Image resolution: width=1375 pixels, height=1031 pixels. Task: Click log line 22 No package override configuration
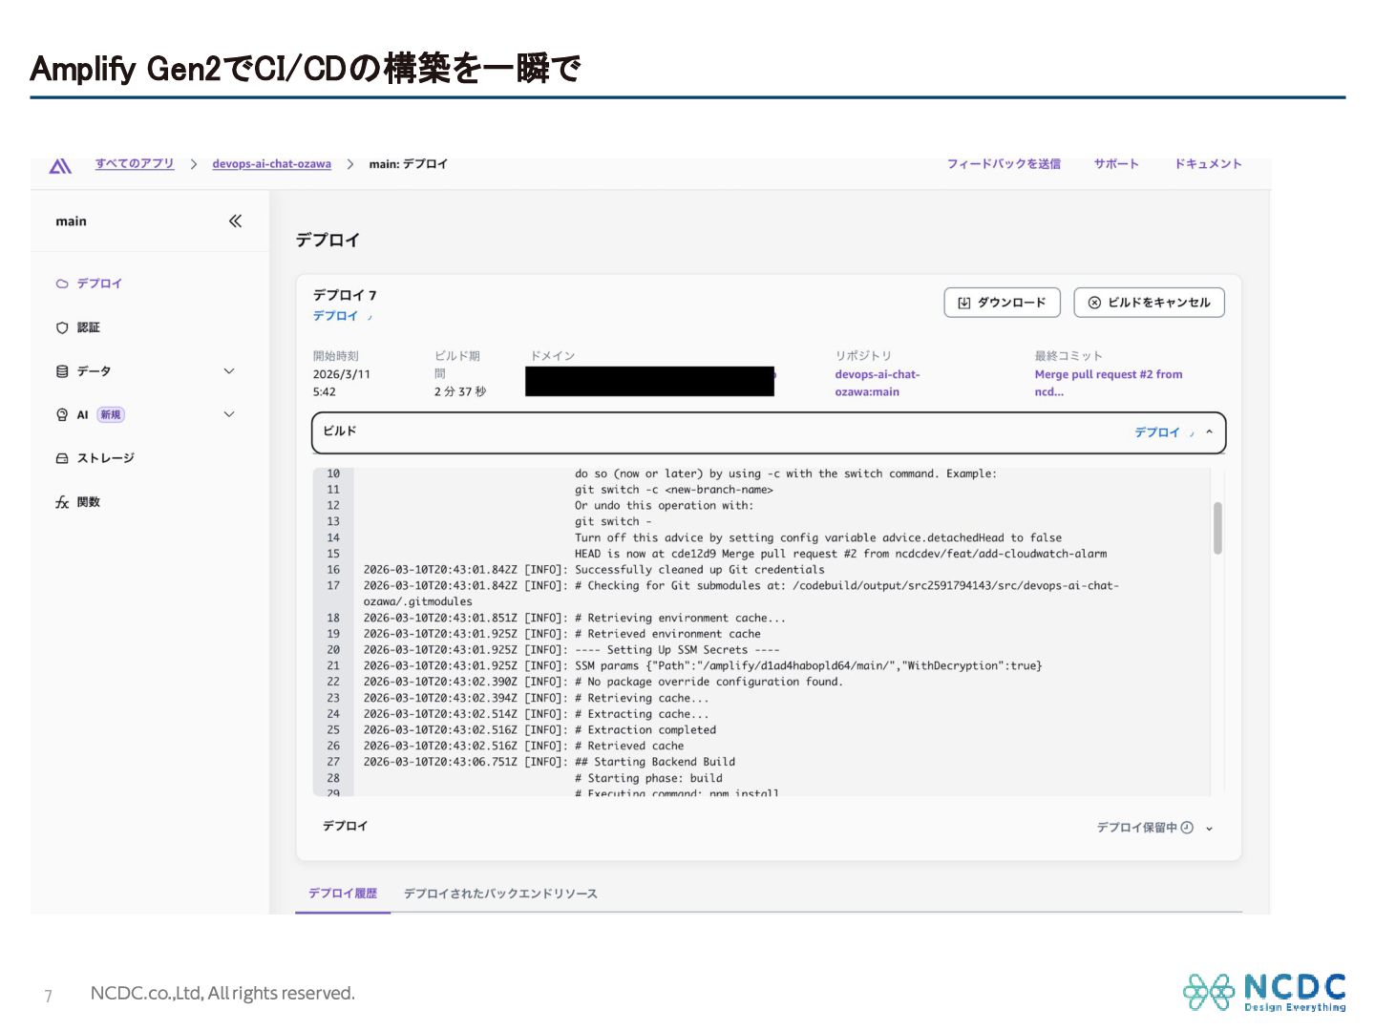pyautogui.click(x=603, y=683)
